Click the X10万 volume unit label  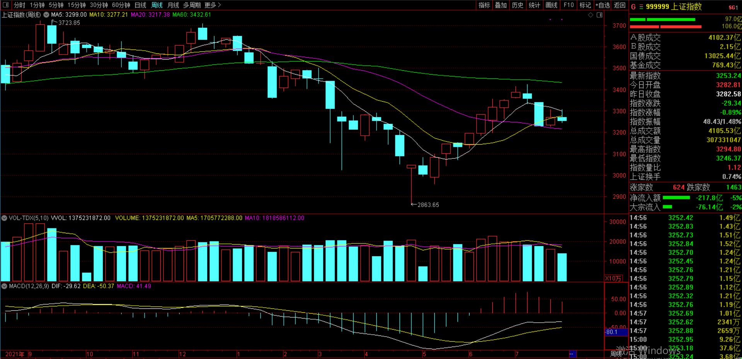click(614, 278)
